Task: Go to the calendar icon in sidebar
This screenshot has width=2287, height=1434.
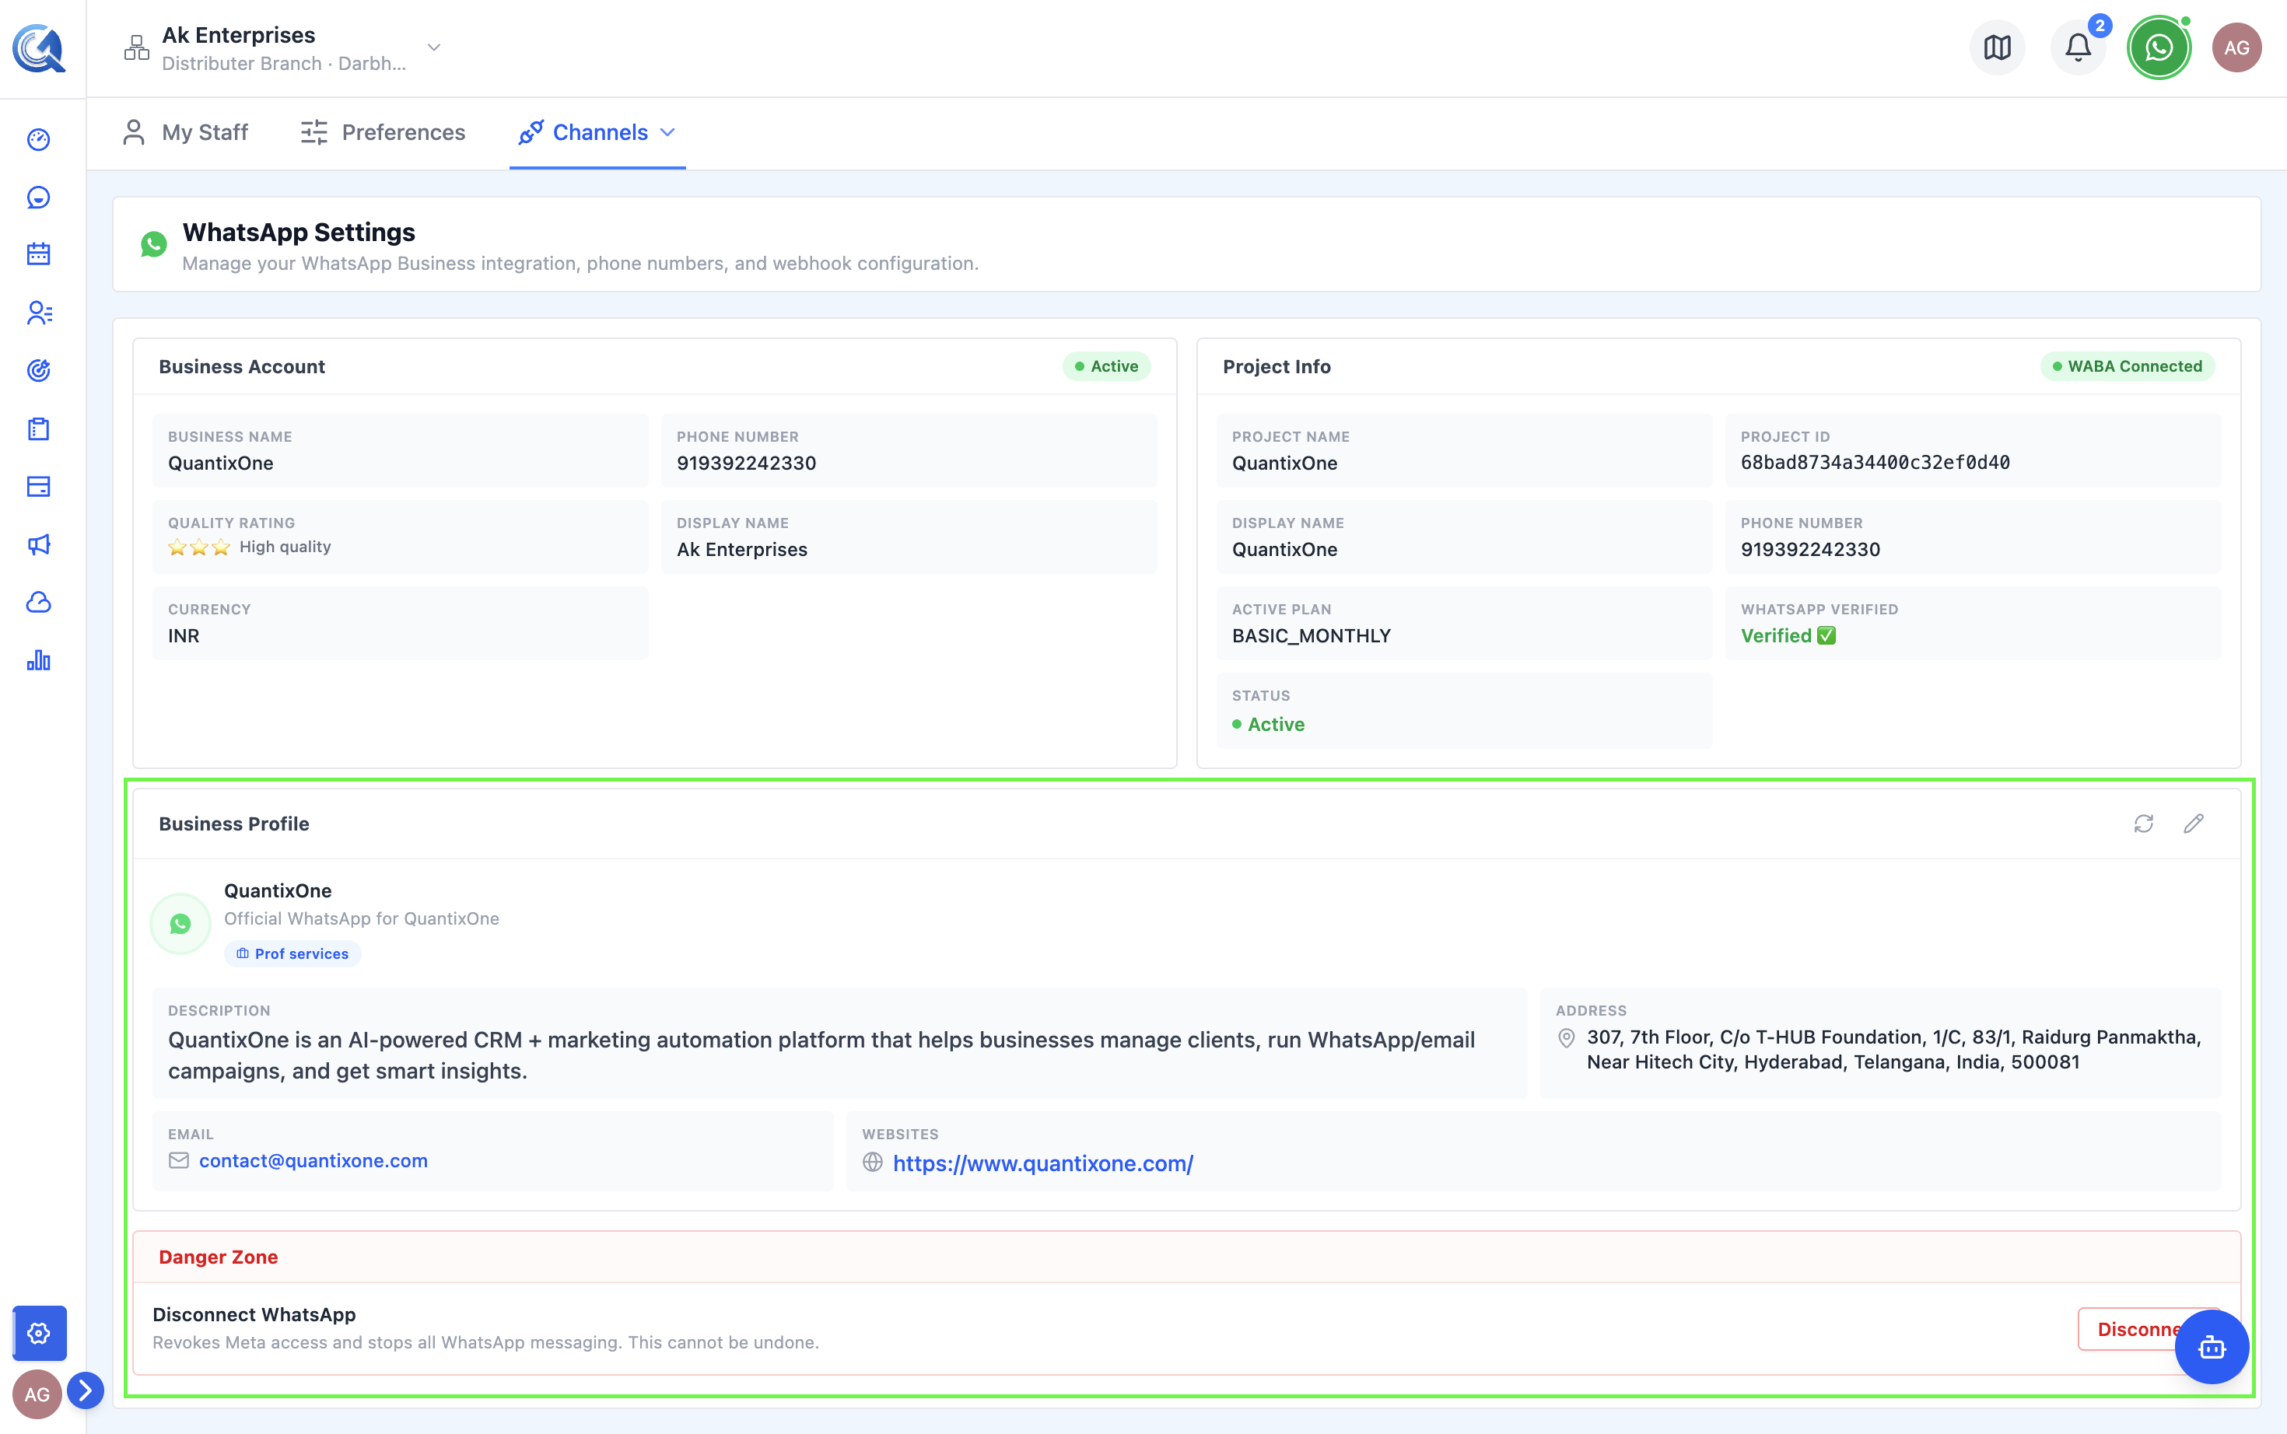Action: point(39,254)
